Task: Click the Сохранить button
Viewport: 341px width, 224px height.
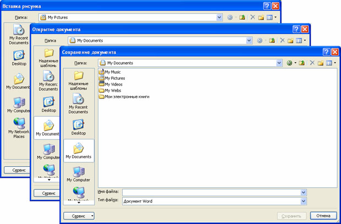Action: pos(291,216)
